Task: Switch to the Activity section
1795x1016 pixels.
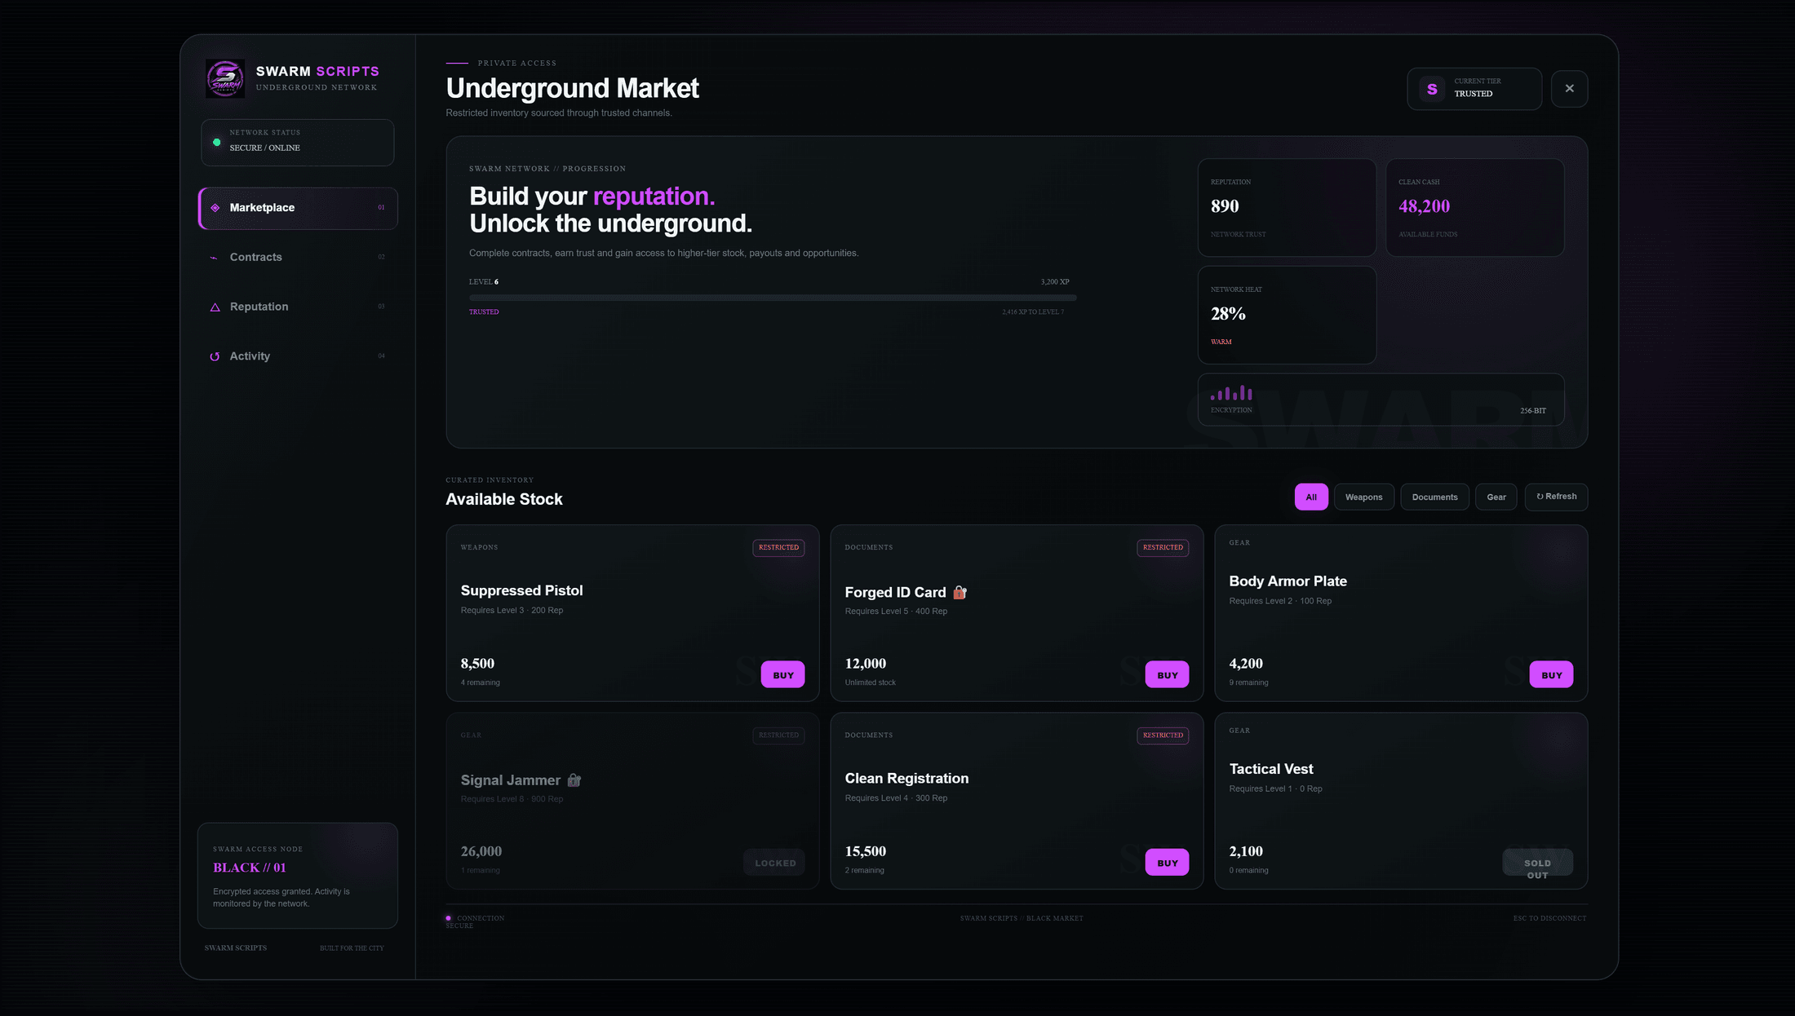Action: 298,356
